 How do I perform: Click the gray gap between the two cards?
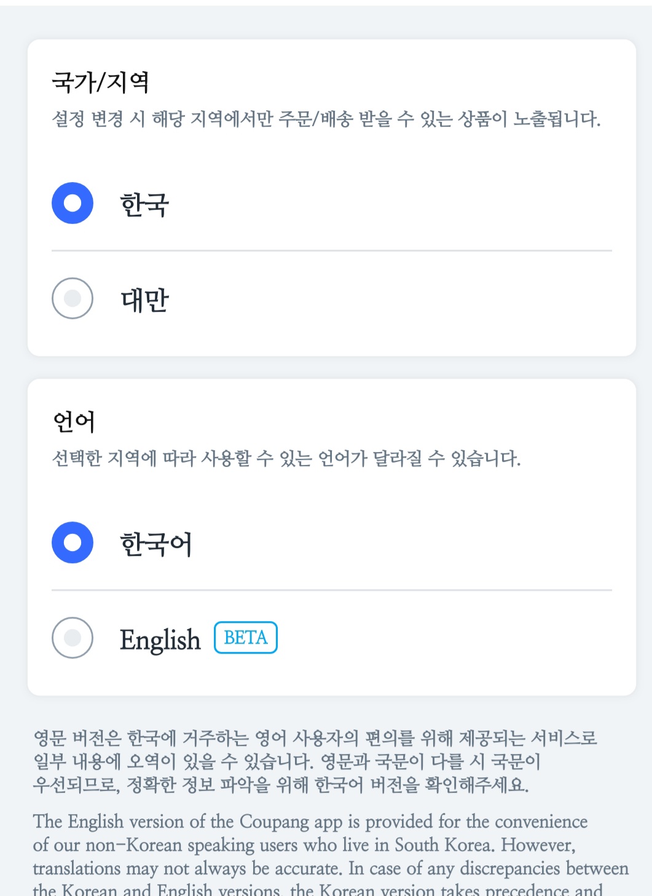[x=332, y=368]
